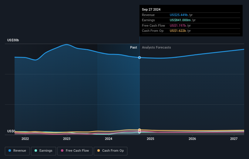Click the Revenue row label in tooltip
Image resolution: width=249 pixels, height=159 pixels.
(x=148, y=15)
